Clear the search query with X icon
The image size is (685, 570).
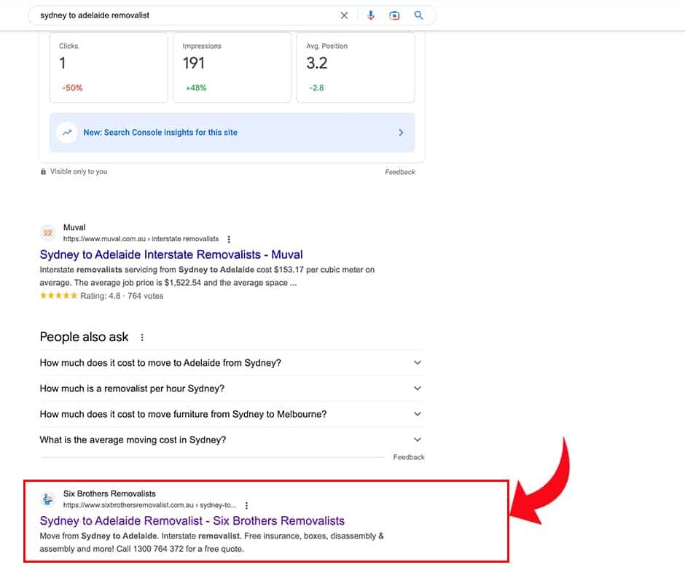click(x=344, y=15)
